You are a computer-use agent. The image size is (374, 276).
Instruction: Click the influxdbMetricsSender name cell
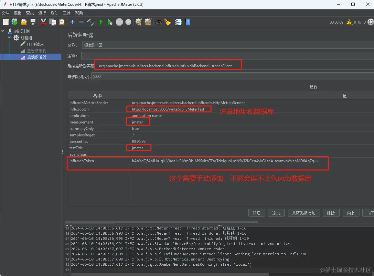tap(99, 102)
